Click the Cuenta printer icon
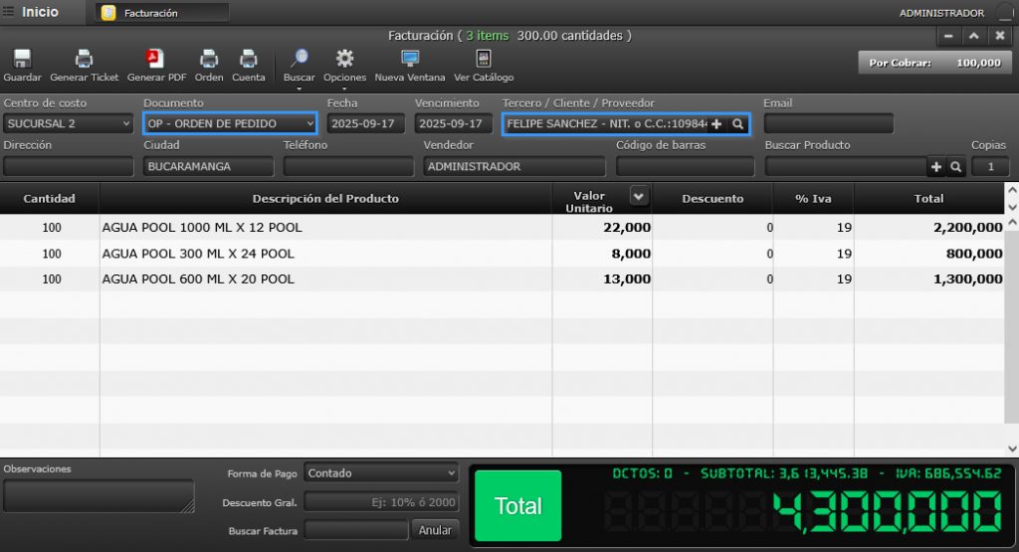The image size is (1019, 552). (249, 60)
